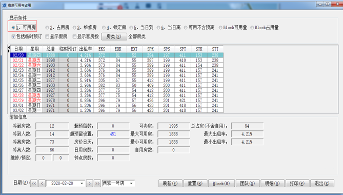Enable the 显示客房数 checkbox

point(74,36)
